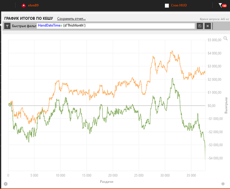Screen dimensions: 230x189
Task: Click the Выигрыш axis title
Action: pos(226,105)
